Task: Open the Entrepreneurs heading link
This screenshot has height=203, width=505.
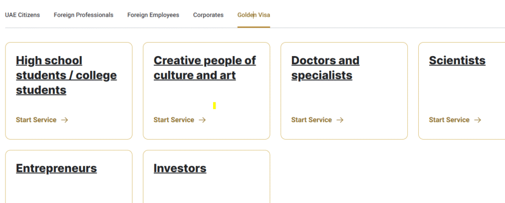Action: click(x=56, y=168)
